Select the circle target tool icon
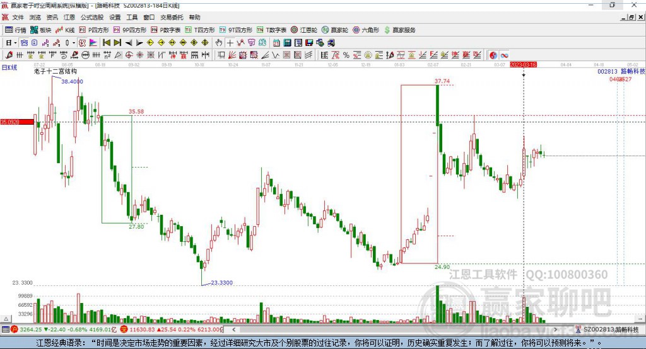The image size is (646, 349). [x=129, y=55]
